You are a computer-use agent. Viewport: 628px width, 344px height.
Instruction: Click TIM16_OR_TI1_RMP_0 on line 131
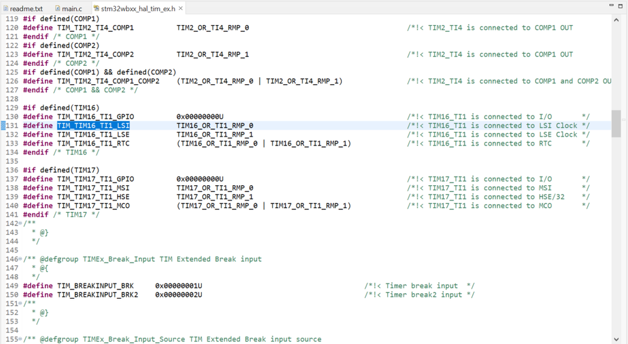point(214,126)
